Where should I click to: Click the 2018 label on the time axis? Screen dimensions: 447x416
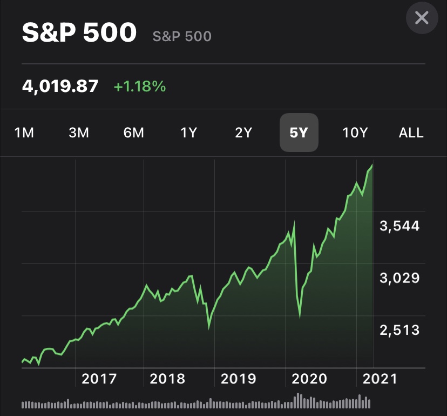[167, 379]
